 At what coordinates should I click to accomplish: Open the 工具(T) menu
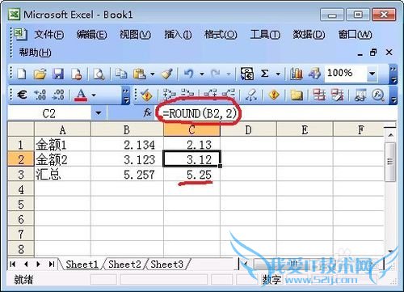265,35
